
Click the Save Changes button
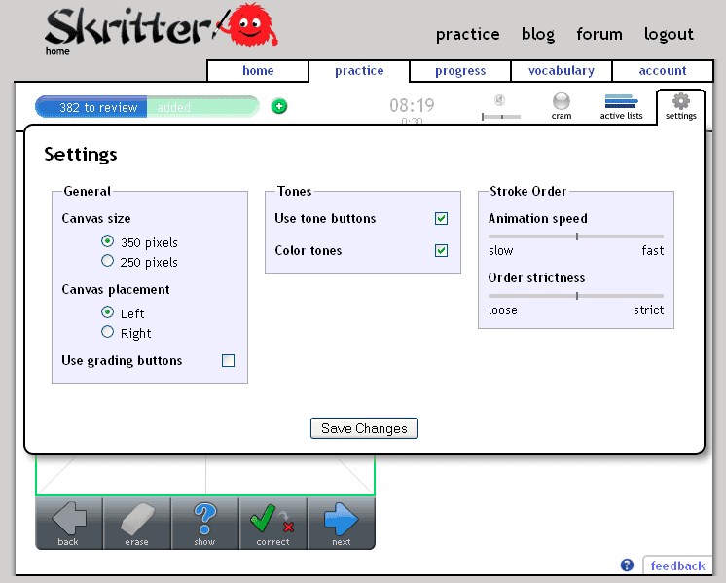(364, 428)
